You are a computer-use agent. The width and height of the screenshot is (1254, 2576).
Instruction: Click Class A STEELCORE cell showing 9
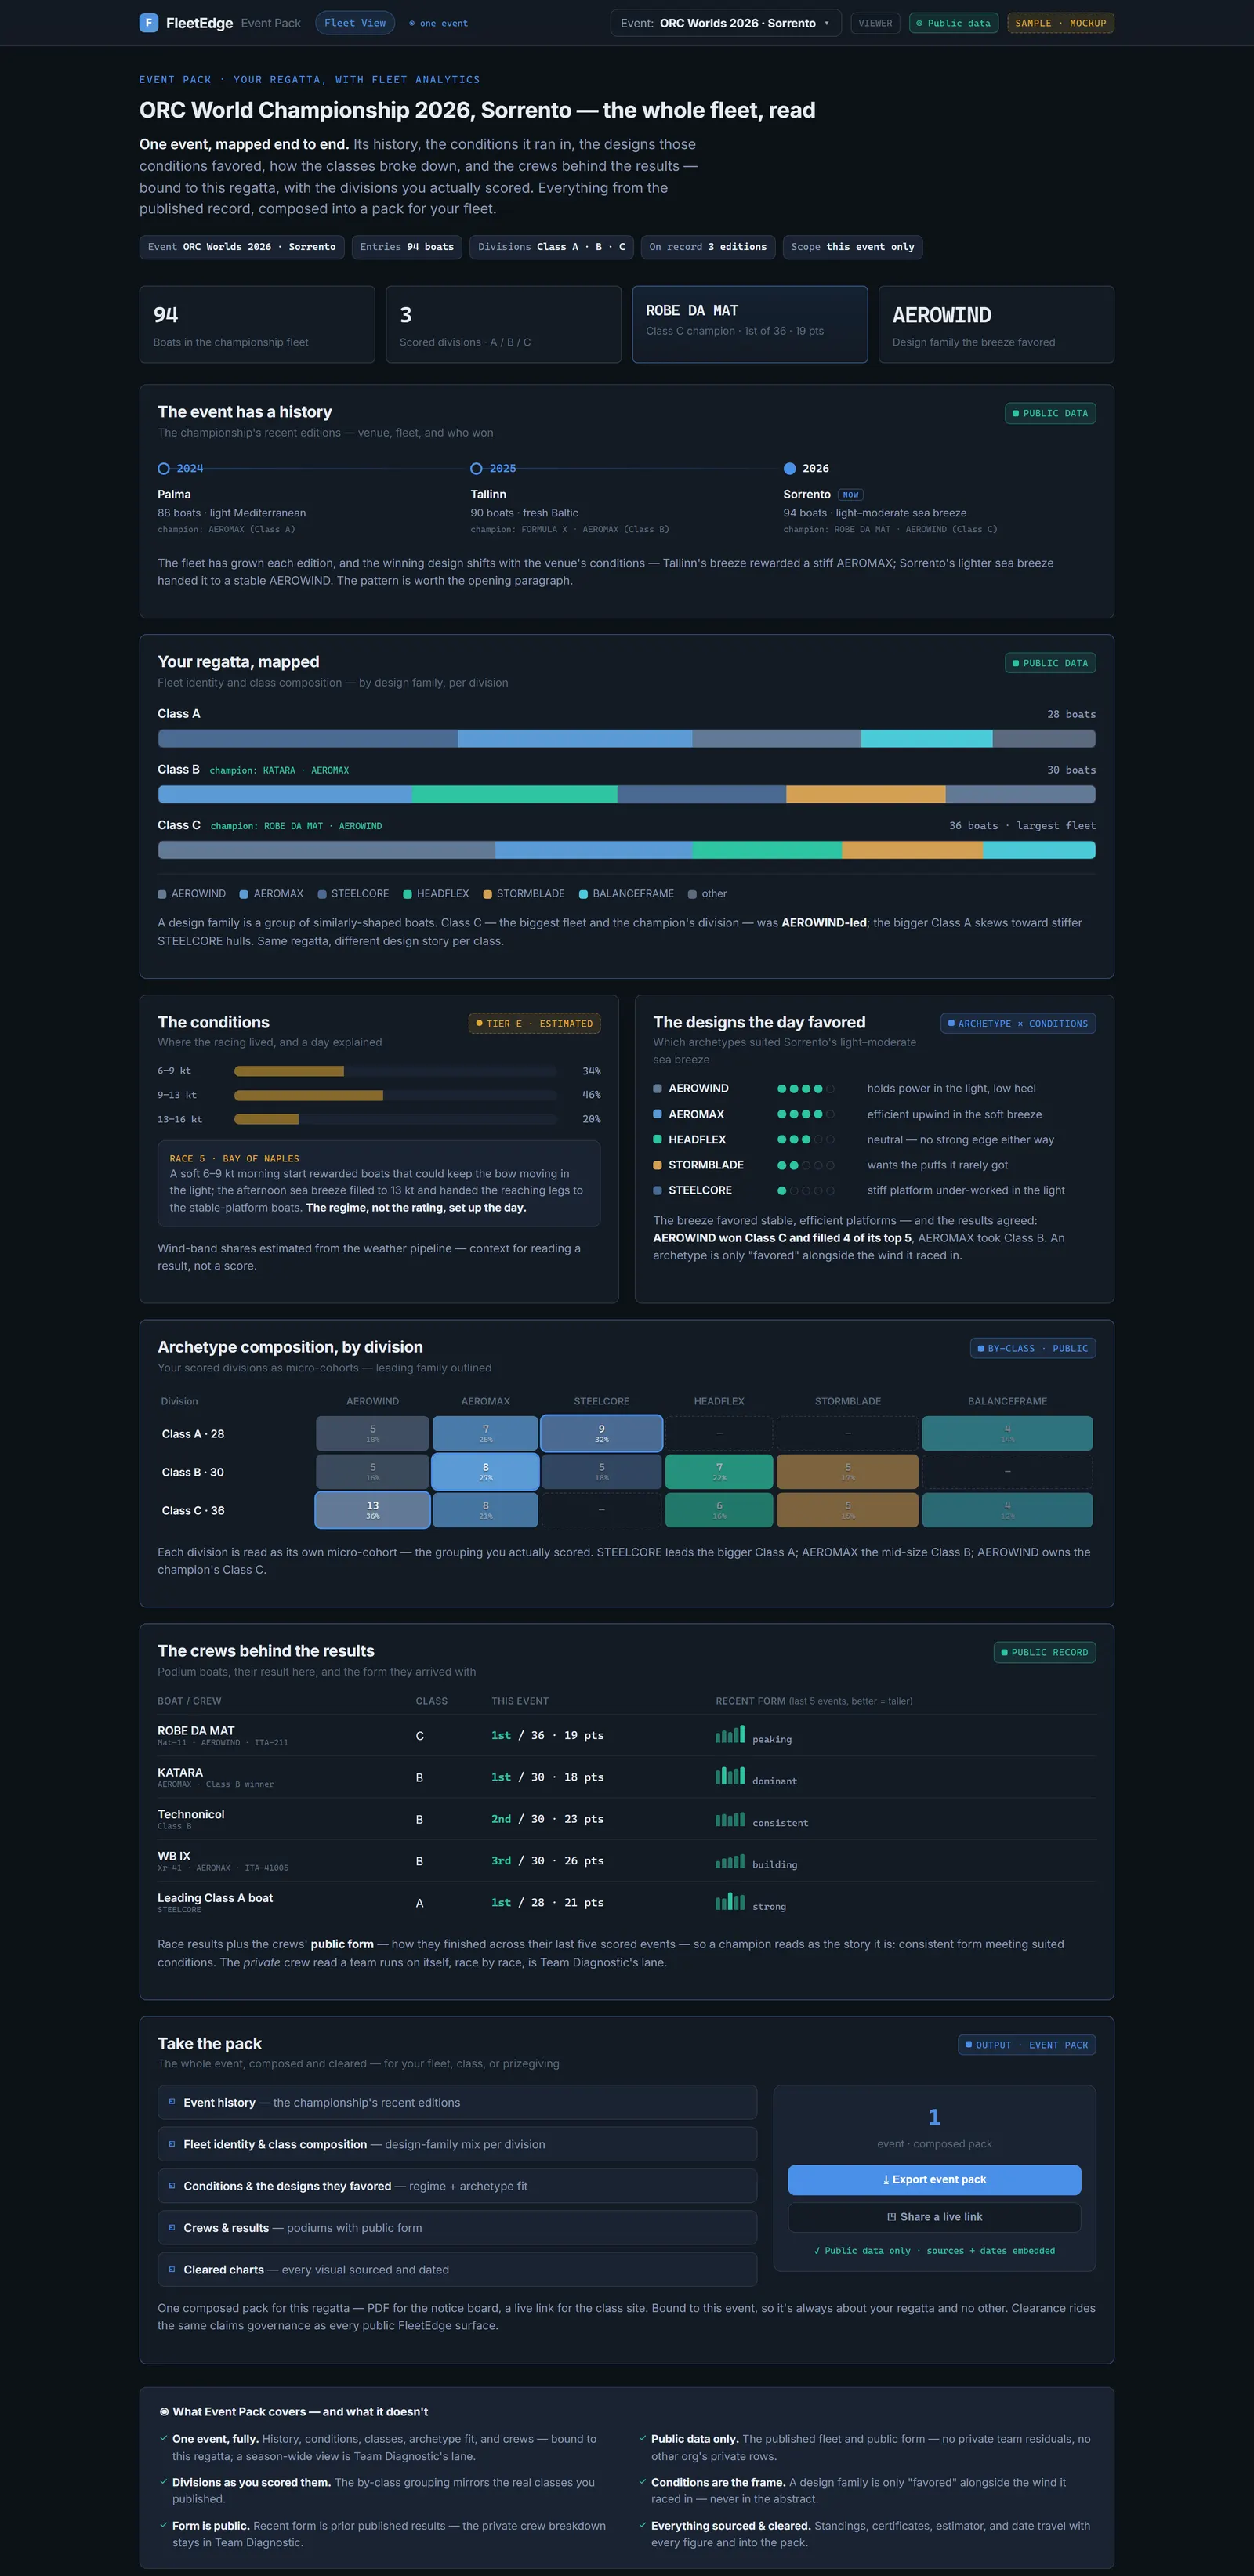tap(601, 1434)
